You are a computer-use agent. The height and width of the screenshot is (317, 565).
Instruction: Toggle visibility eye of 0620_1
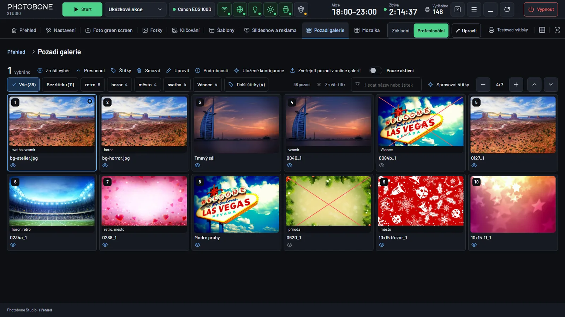point(290,245)
